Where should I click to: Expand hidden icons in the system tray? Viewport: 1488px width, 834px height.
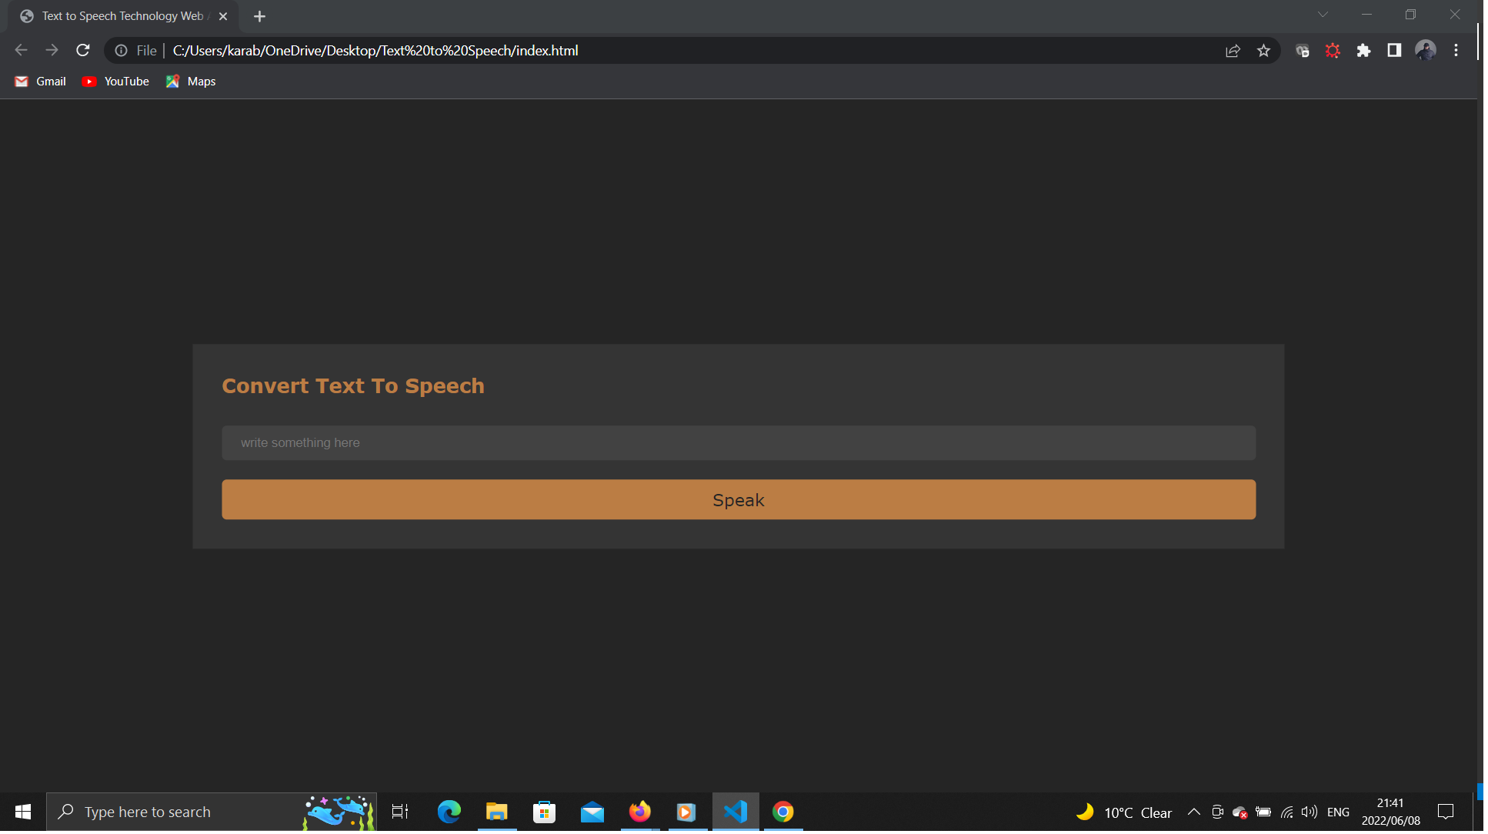(x=1193, y=812)
